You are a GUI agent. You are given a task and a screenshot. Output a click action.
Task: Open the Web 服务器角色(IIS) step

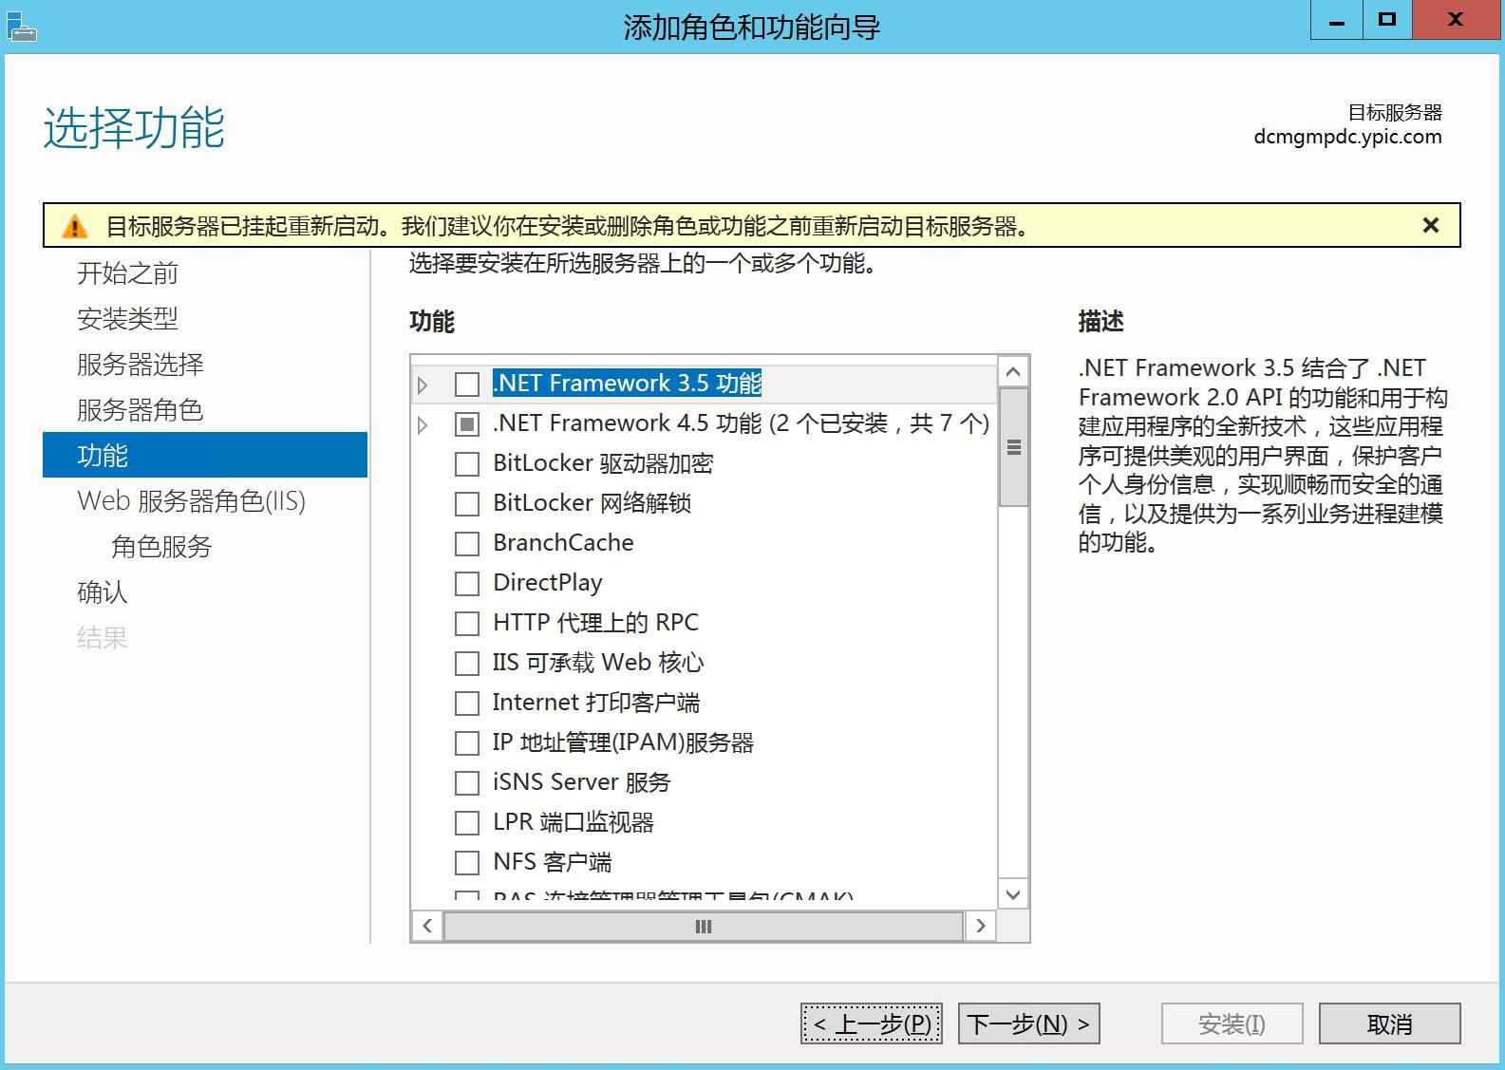pos(191,501)
